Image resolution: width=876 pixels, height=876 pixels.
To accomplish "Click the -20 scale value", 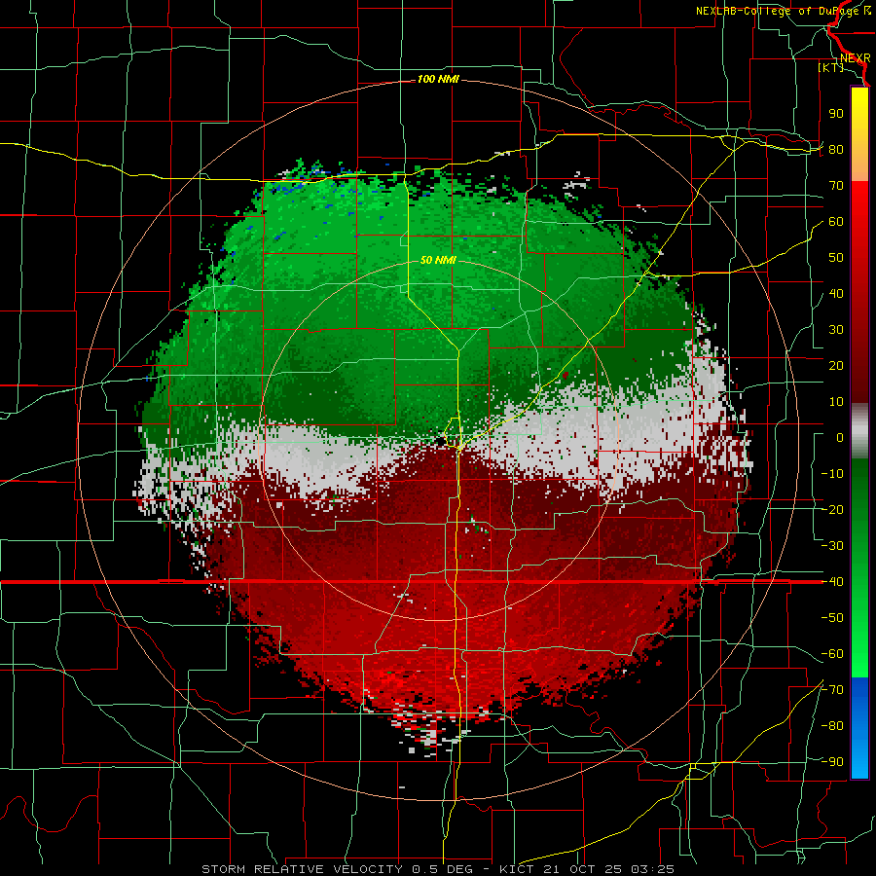I will 832,509.
